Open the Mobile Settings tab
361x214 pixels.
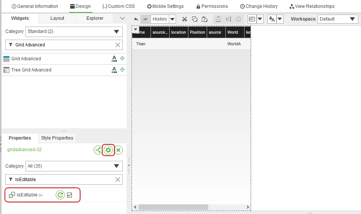(x=165, y=6)
